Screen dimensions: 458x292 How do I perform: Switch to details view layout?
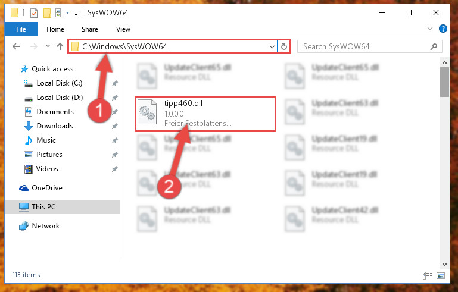pos(428,275)
